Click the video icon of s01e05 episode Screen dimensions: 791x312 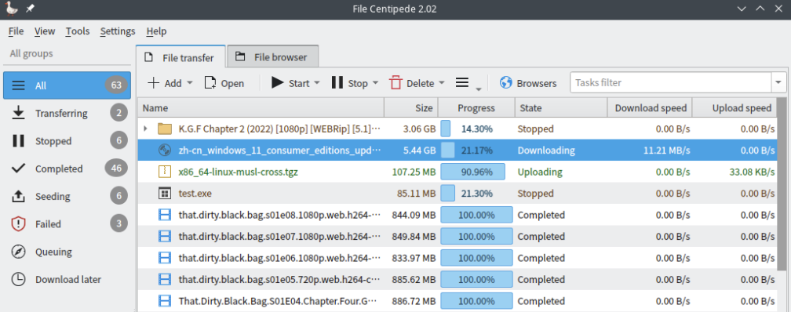click(165, 279)
